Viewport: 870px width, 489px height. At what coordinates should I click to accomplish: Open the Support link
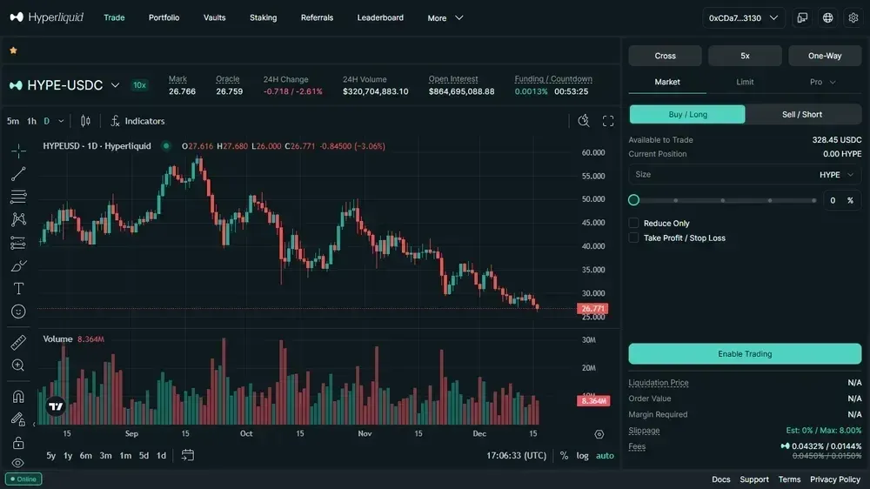[x=754, y=479]
